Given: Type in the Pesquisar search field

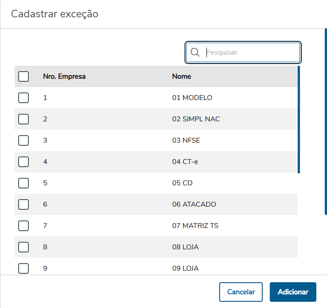Looking at the screenshot, I should click(x=251, y=52).
